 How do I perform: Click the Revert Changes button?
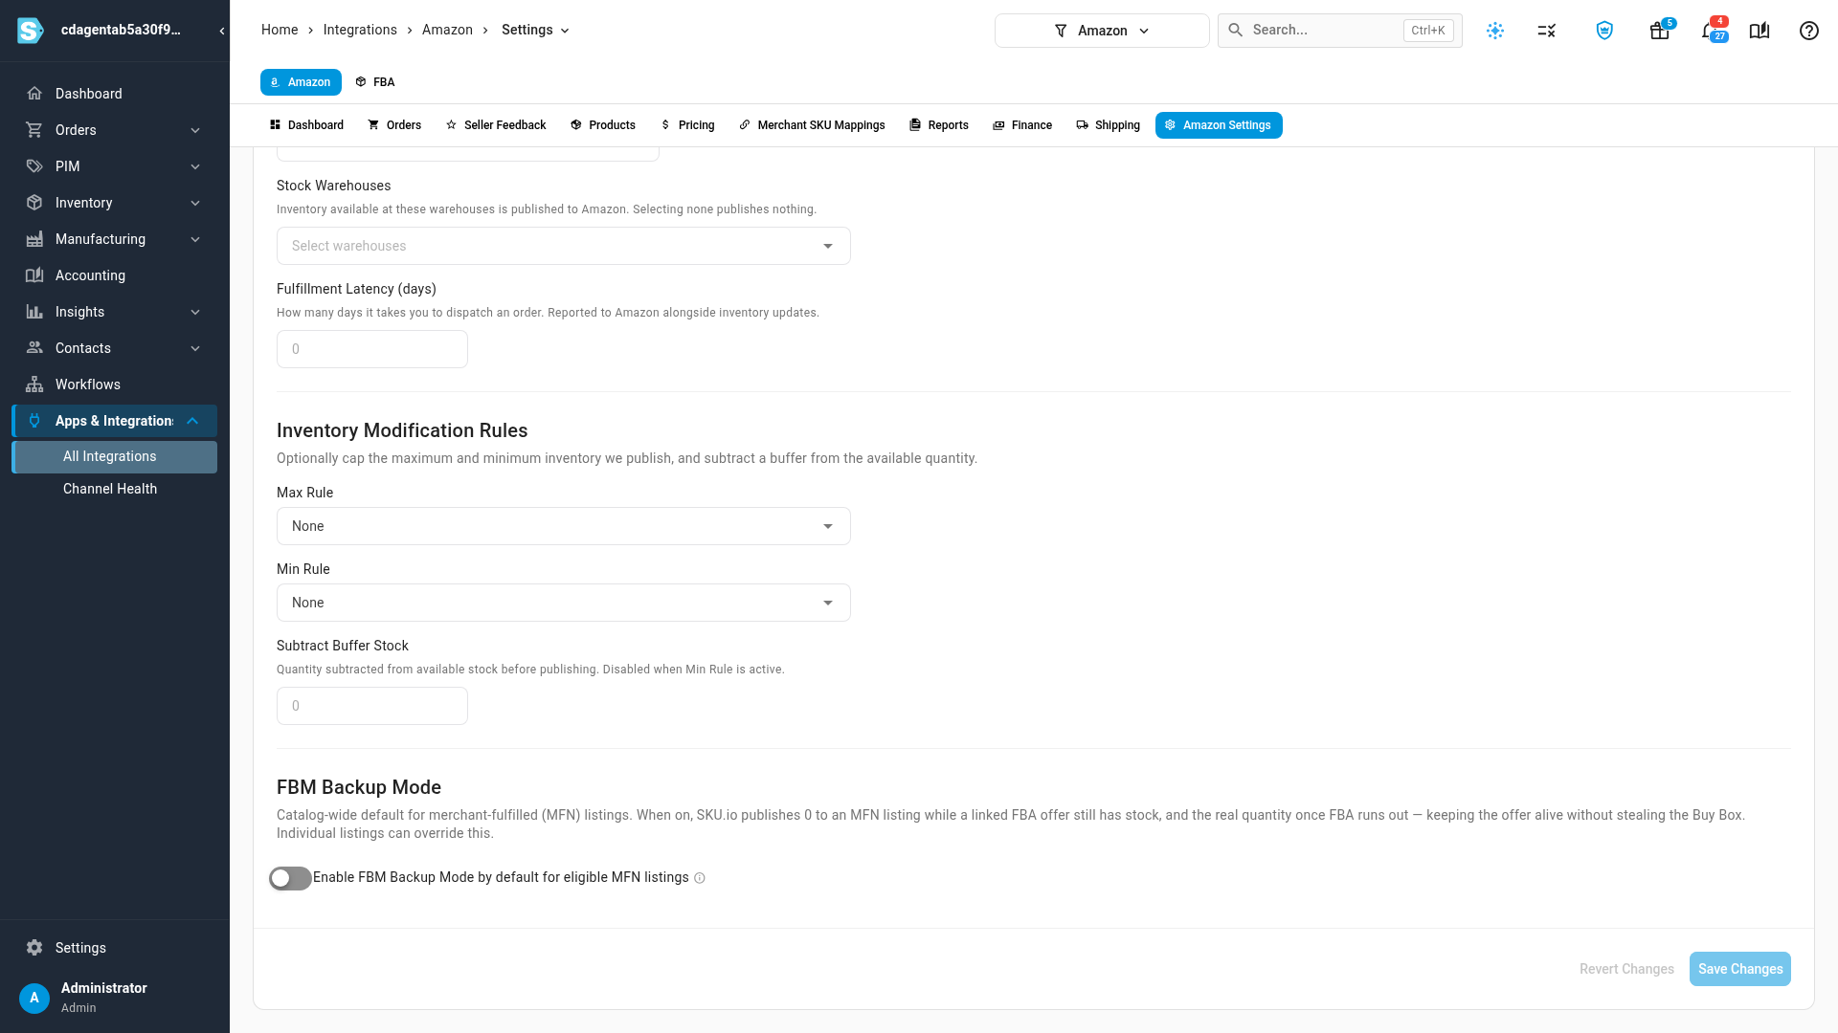[1626, 969]
